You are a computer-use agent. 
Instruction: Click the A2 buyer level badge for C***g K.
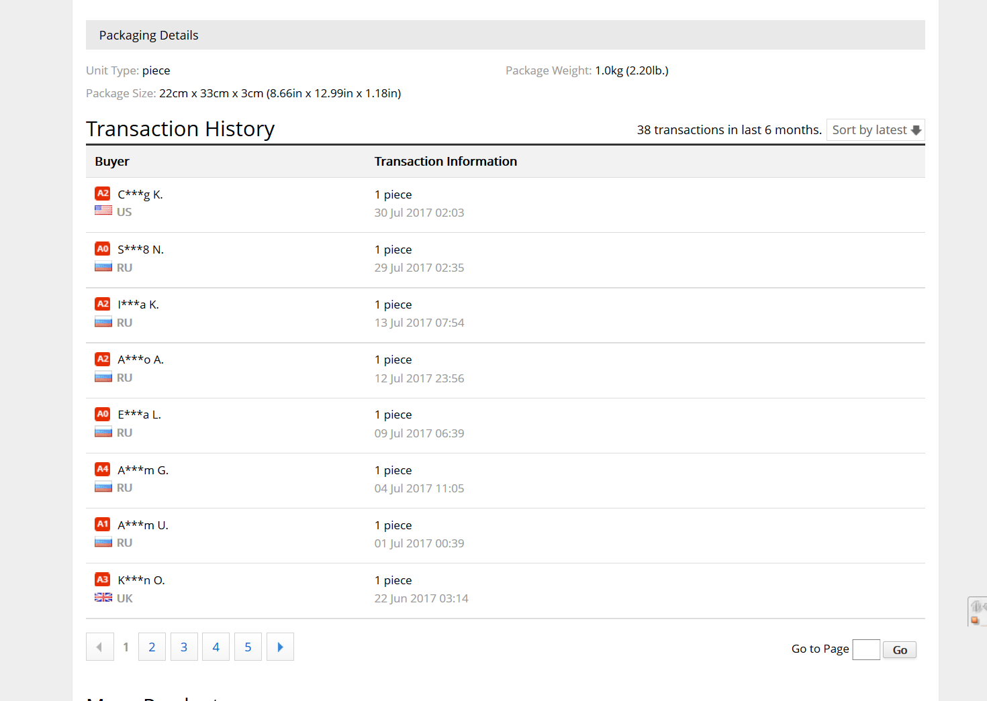102,194
